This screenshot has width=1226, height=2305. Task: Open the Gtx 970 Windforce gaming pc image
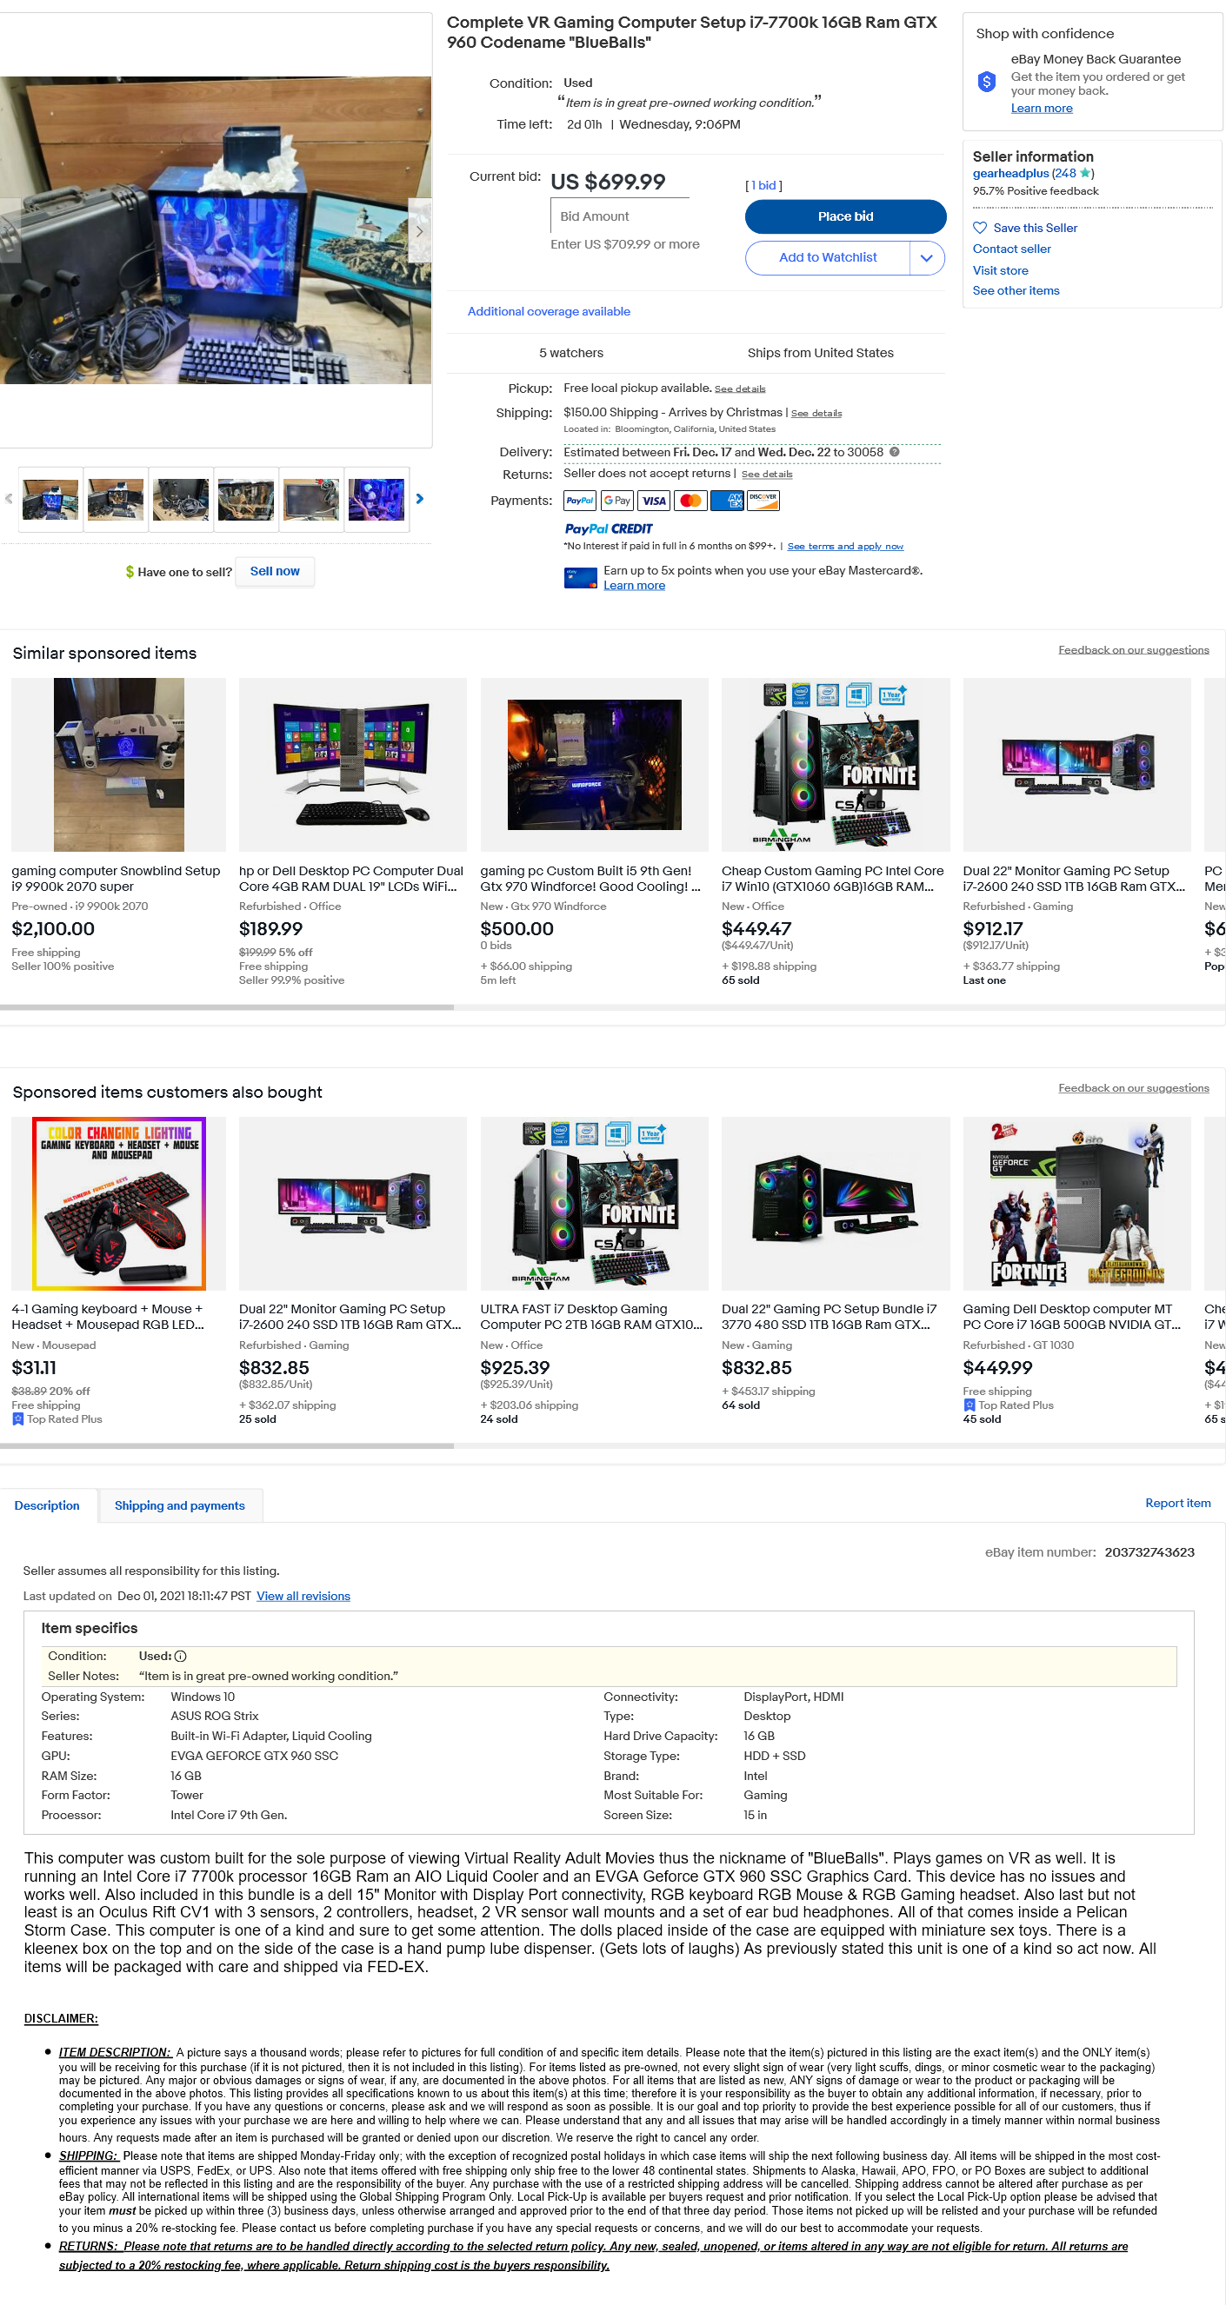tap(594, 765)
